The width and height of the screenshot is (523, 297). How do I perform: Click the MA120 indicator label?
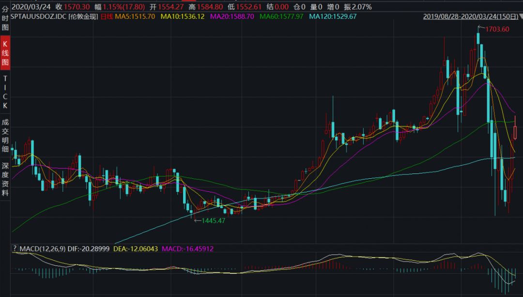tap(333, 16)
